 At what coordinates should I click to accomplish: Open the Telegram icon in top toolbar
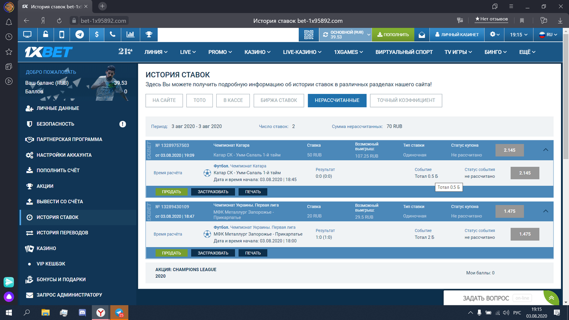79,35
